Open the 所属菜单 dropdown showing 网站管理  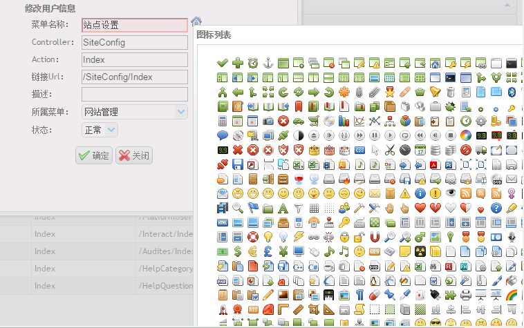point(134,112)
